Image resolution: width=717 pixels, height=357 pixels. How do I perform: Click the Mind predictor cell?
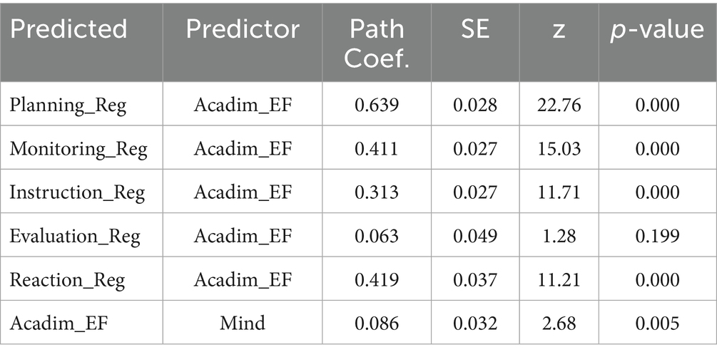[243, 323]
